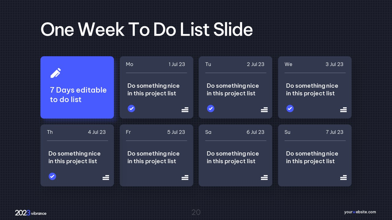Click the slide page number 20
This screenshot has height=220, width=392.
point(196,212)
